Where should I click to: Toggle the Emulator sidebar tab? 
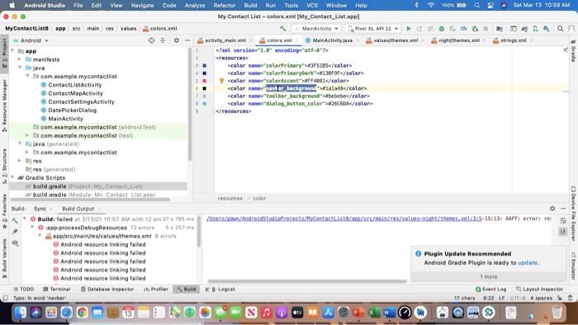573,266
